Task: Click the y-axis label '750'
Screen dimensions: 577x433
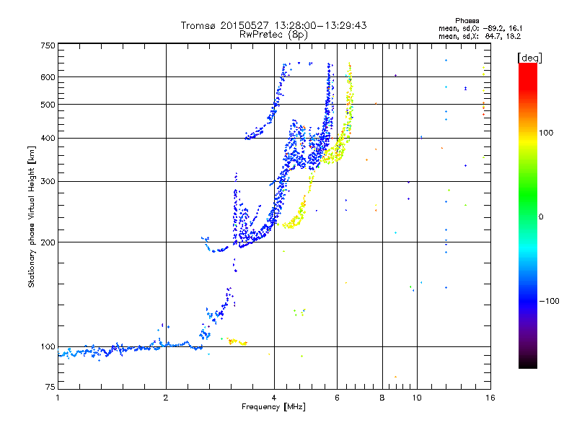Action: 48,45
